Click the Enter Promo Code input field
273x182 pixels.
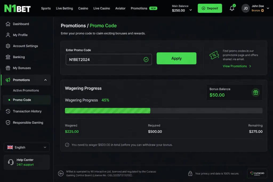click(x=109, y=59)
